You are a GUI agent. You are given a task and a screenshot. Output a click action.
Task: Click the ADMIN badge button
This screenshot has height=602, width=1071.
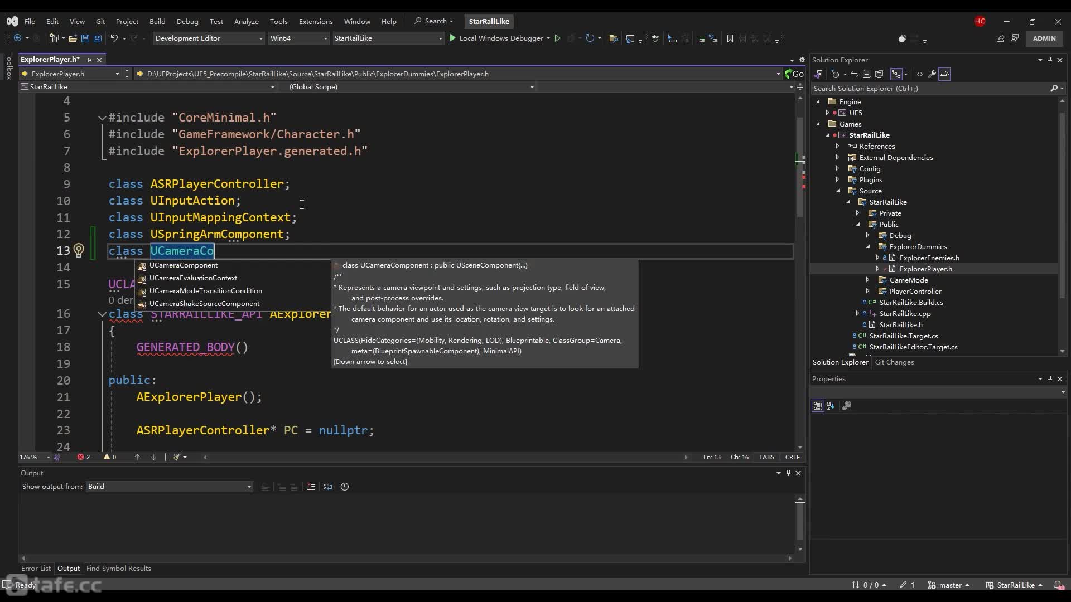pos(1044,38)
